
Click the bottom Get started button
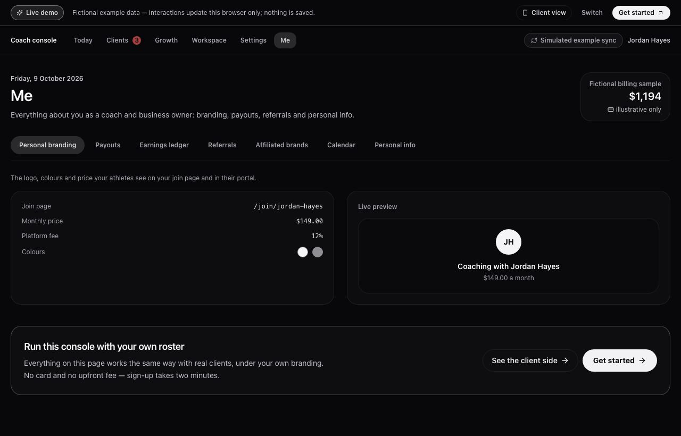620,360
